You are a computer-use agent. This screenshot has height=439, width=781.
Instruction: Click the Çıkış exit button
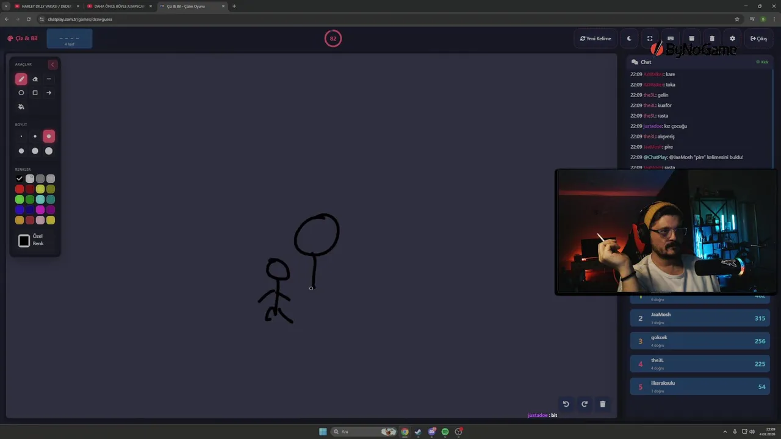(759, 38)
